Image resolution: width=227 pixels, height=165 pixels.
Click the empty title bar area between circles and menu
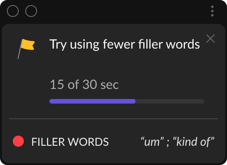click(124, 11)
